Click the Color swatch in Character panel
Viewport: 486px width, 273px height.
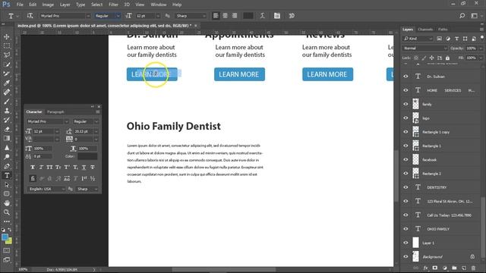pos(87,156)
